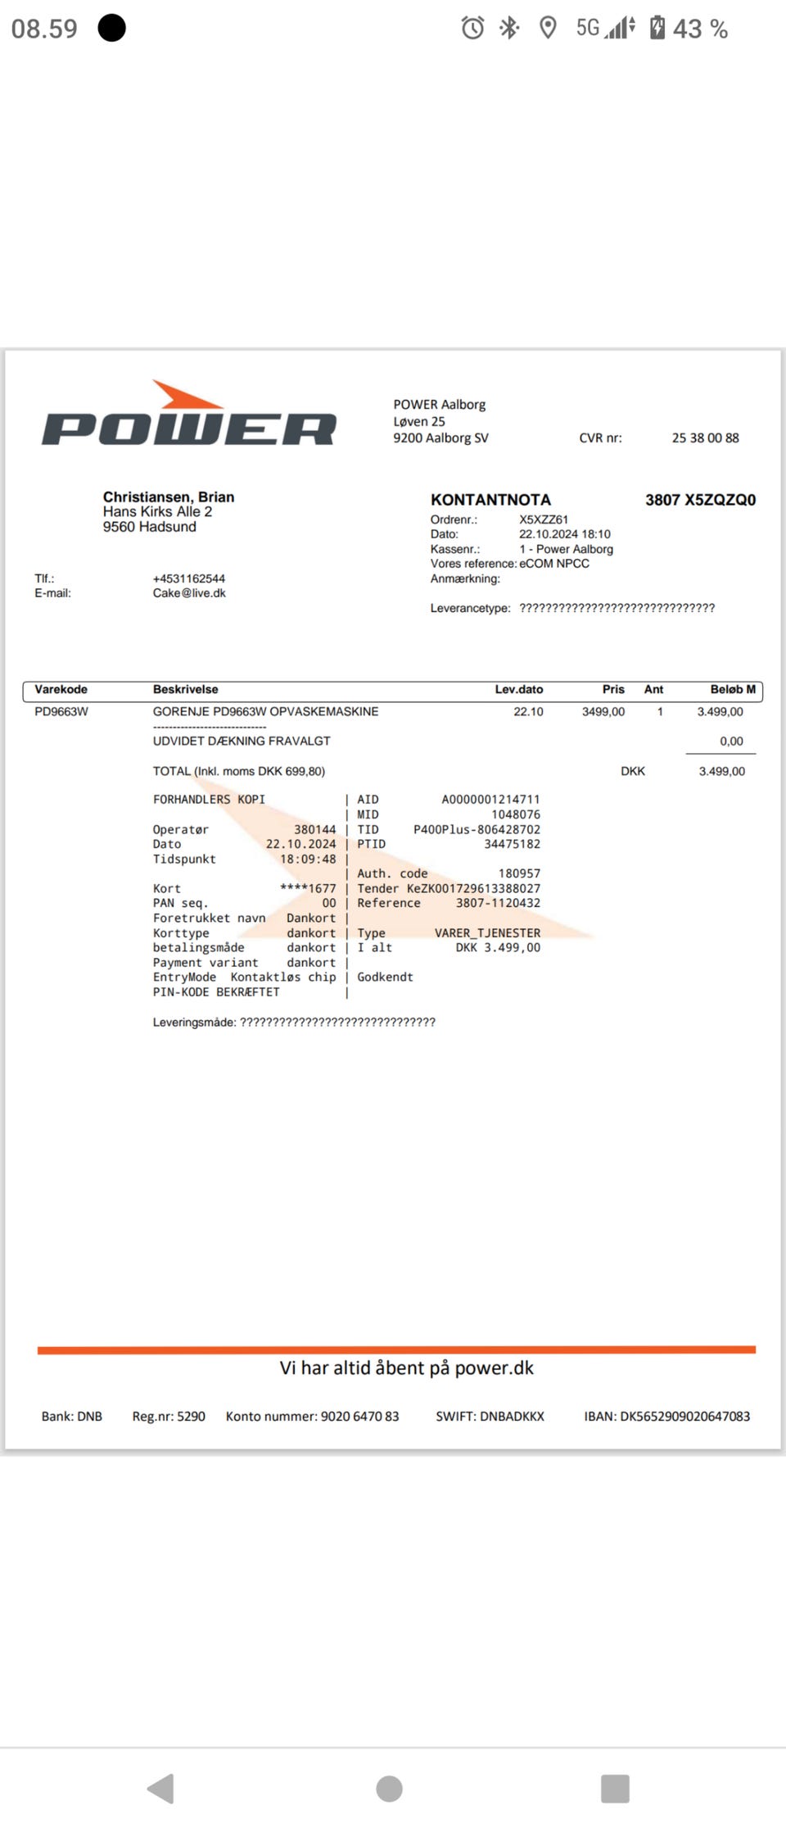Select Konto nummer 9020 6470 83
The height and width of the screenshot is (1837, 786).
pos(313,1416)
